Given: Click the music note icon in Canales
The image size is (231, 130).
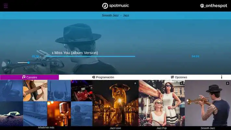Looking at the screenshot, I should pyautogui.click(x=24, y=77).
